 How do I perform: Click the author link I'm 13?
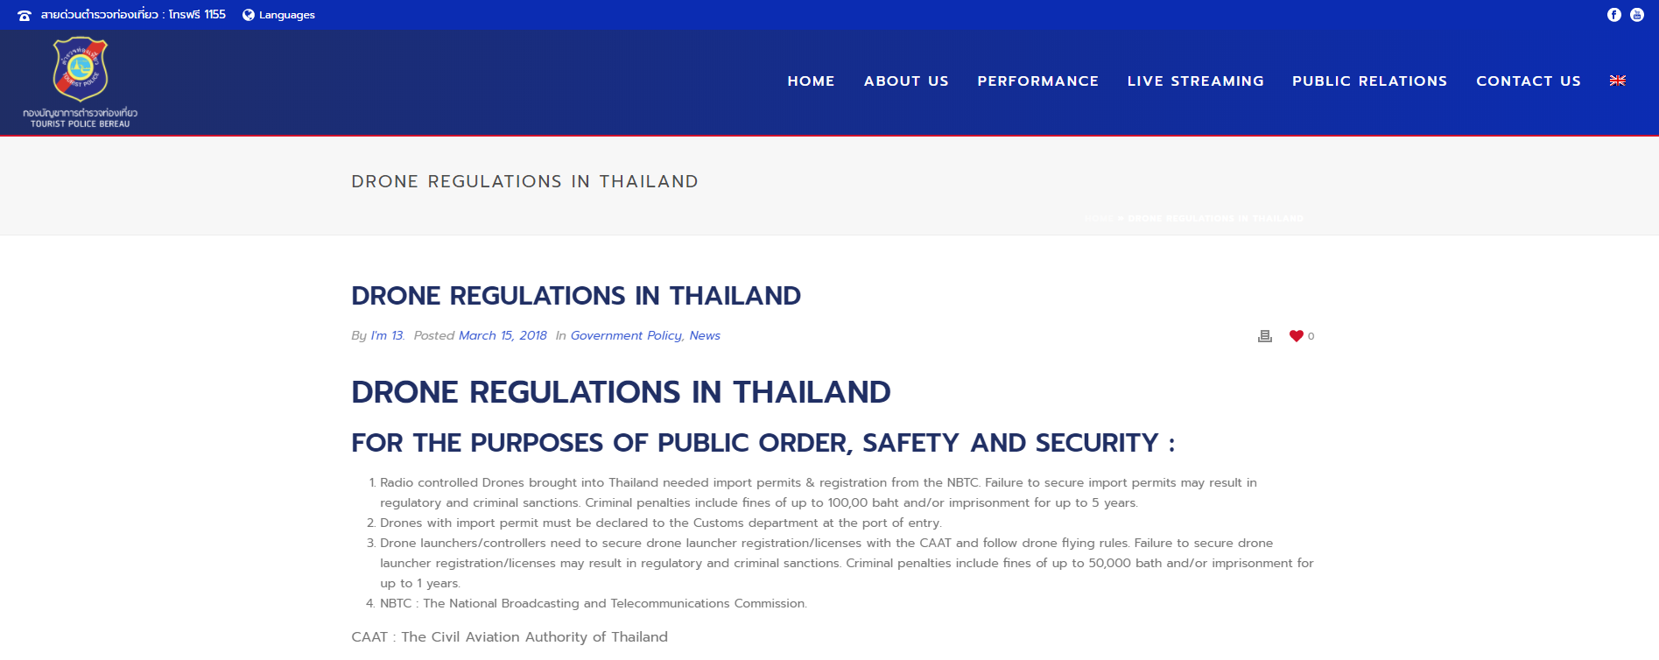tap(387, 336)
